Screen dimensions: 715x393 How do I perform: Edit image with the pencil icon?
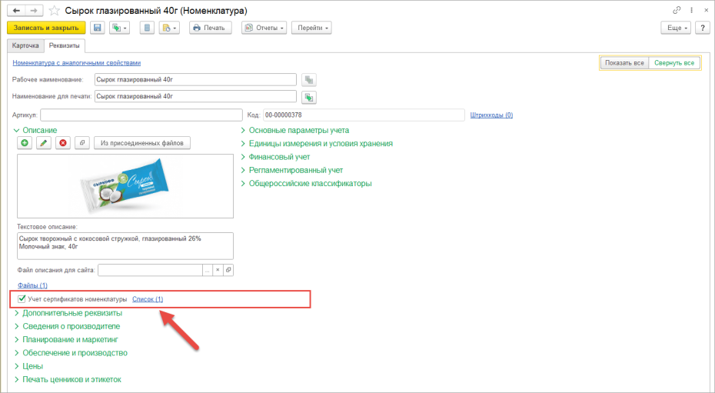44,143
